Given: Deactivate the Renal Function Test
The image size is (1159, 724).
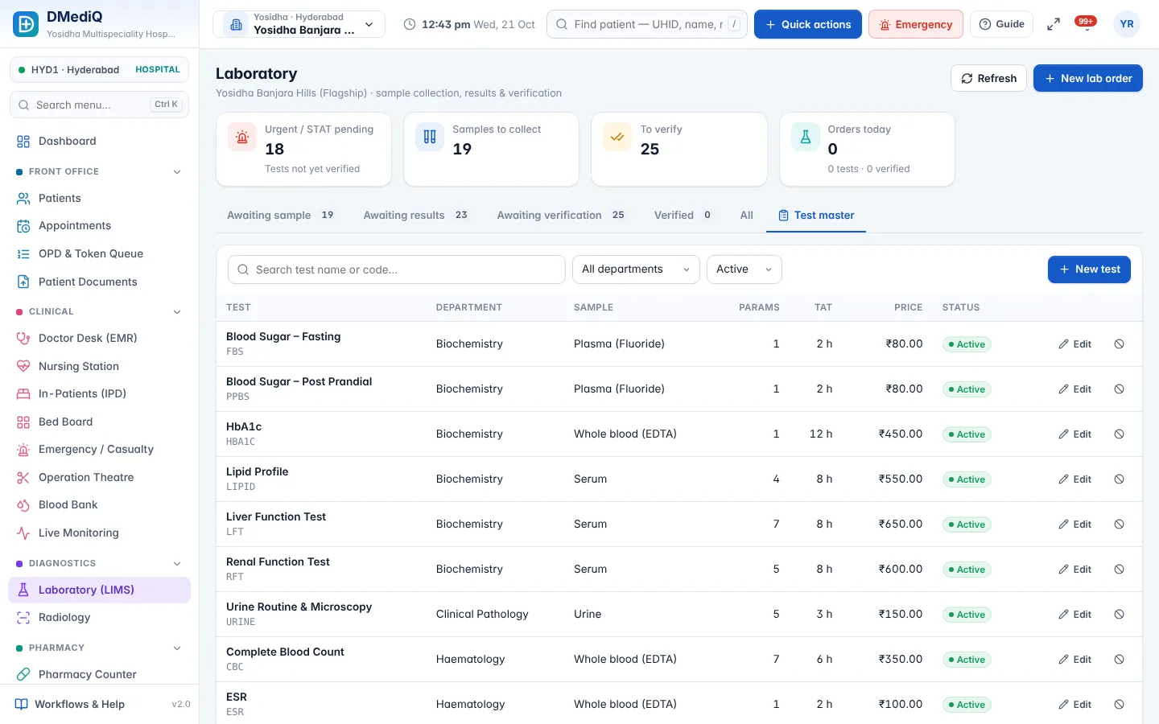Looking at the screenshot, I should (1119, 570).
